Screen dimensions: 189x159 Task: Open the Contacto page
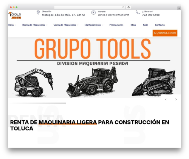160,25
